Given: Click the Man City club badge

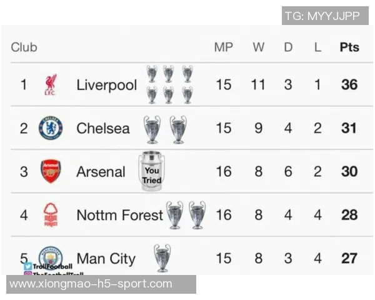Looking at the screenshot, I should tap(51, 257).
